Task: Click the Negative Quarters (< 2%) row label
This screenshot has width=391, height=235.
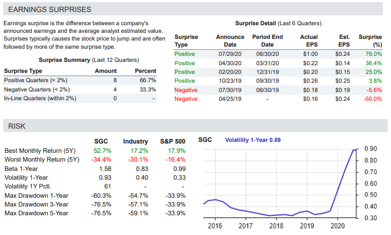Action: pyautogui.click(x=37, y=89)
